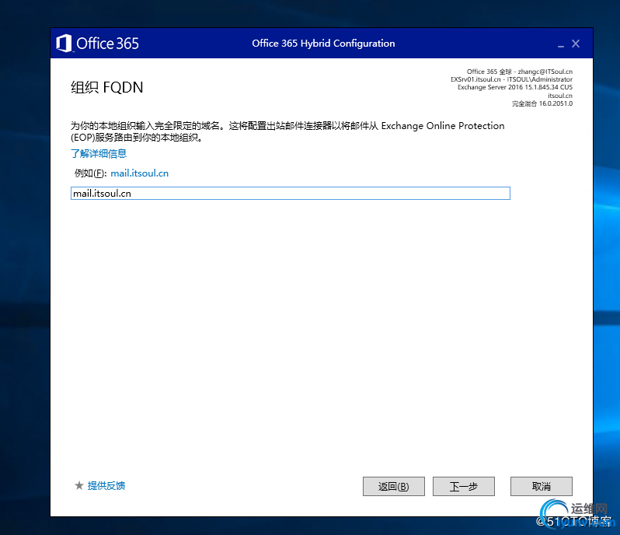Screen dimensions: 620x535
Task: Click the 完全混合 16.0.2051.0 version text
Action: (542, 103)
